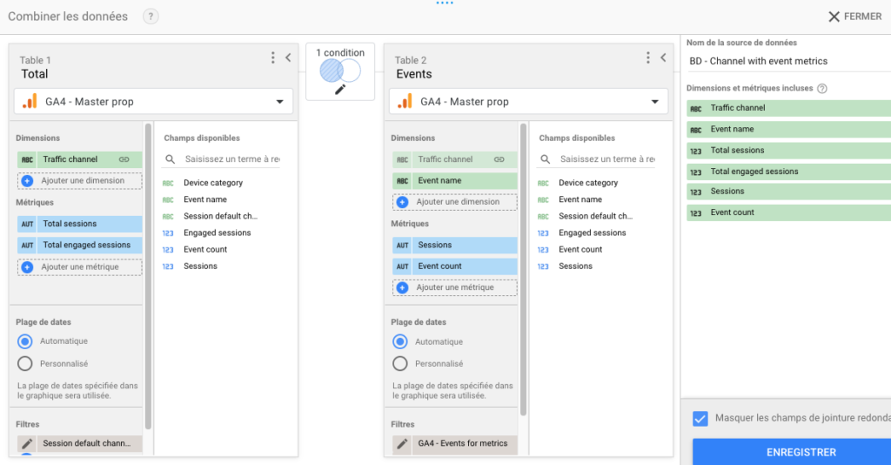
Task: Toggle Masquer les champs de jointure checkbox
Action: click(700, 418)
